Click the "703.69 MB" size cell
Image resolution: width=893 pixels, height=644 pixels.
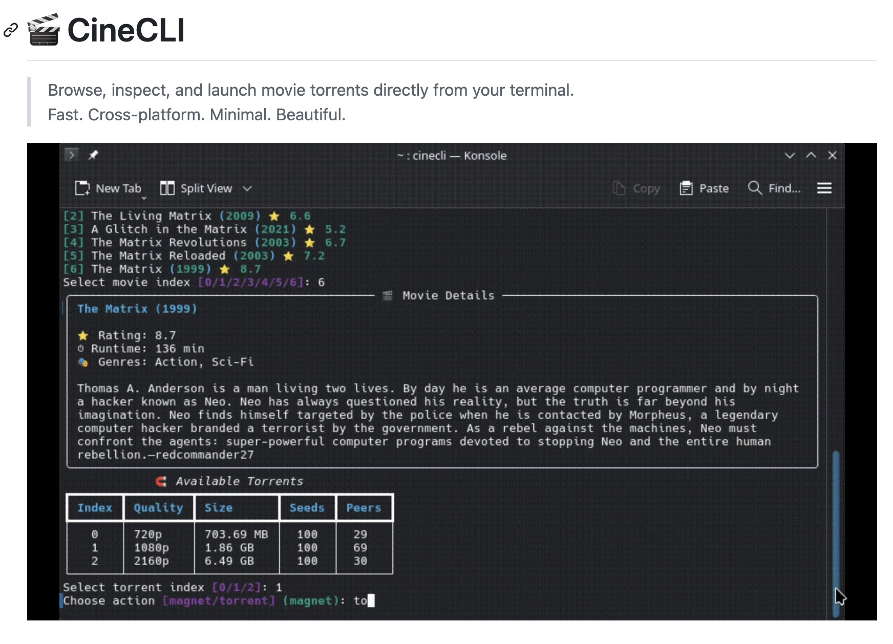click(x=237, y=534)
